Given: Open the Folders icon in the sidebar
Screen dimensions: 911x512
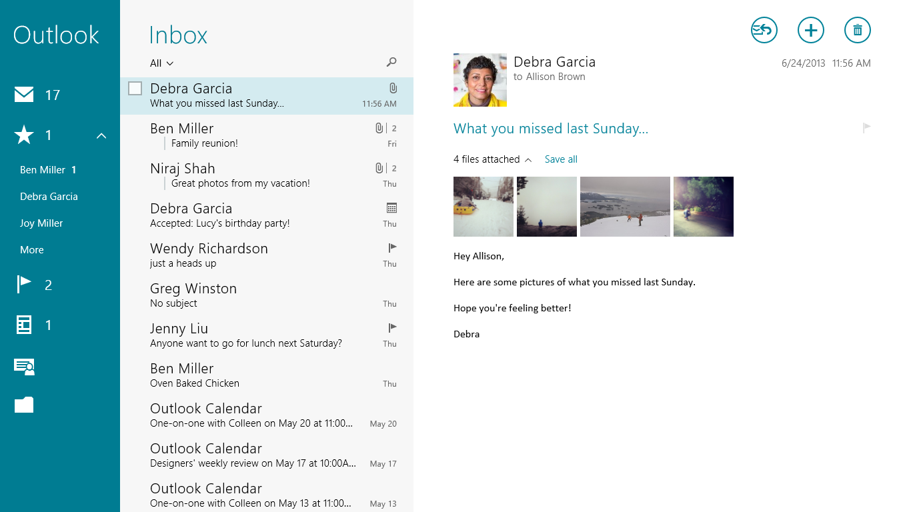Looking at the screenshot, I should (24, 405).
